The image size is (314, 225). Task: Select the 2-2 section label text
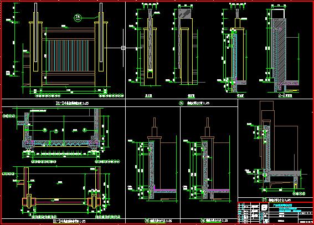[x=285, y=96]
